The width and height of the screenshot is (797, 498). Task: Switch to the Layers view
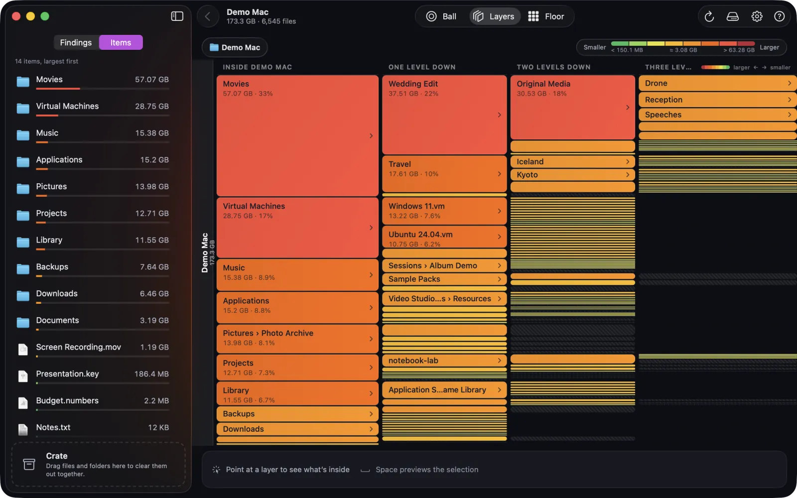pyautogui.click(x=494, y=16)
